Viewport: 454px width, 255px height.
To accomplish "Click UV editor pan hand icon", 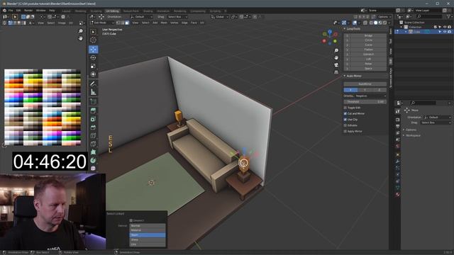I will pyautogui.click(x=80, y=38).
